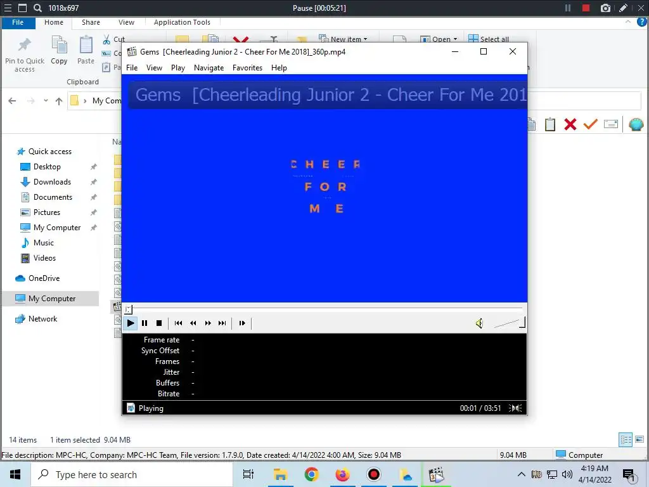Open the Navigate menu
This screenshot has width=649, height=487.
(209, 67)
